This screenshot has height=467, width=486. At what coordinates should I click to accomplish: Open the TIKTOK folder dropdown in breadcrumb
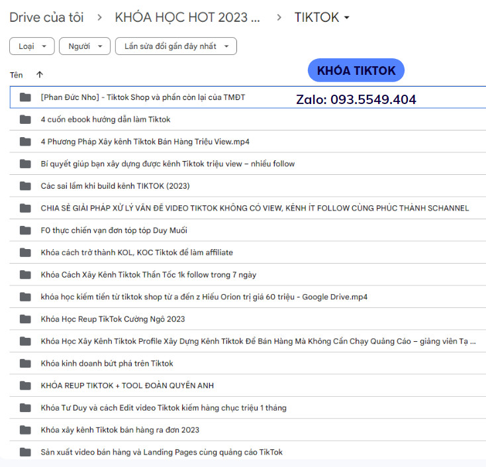tap(322, 18)
